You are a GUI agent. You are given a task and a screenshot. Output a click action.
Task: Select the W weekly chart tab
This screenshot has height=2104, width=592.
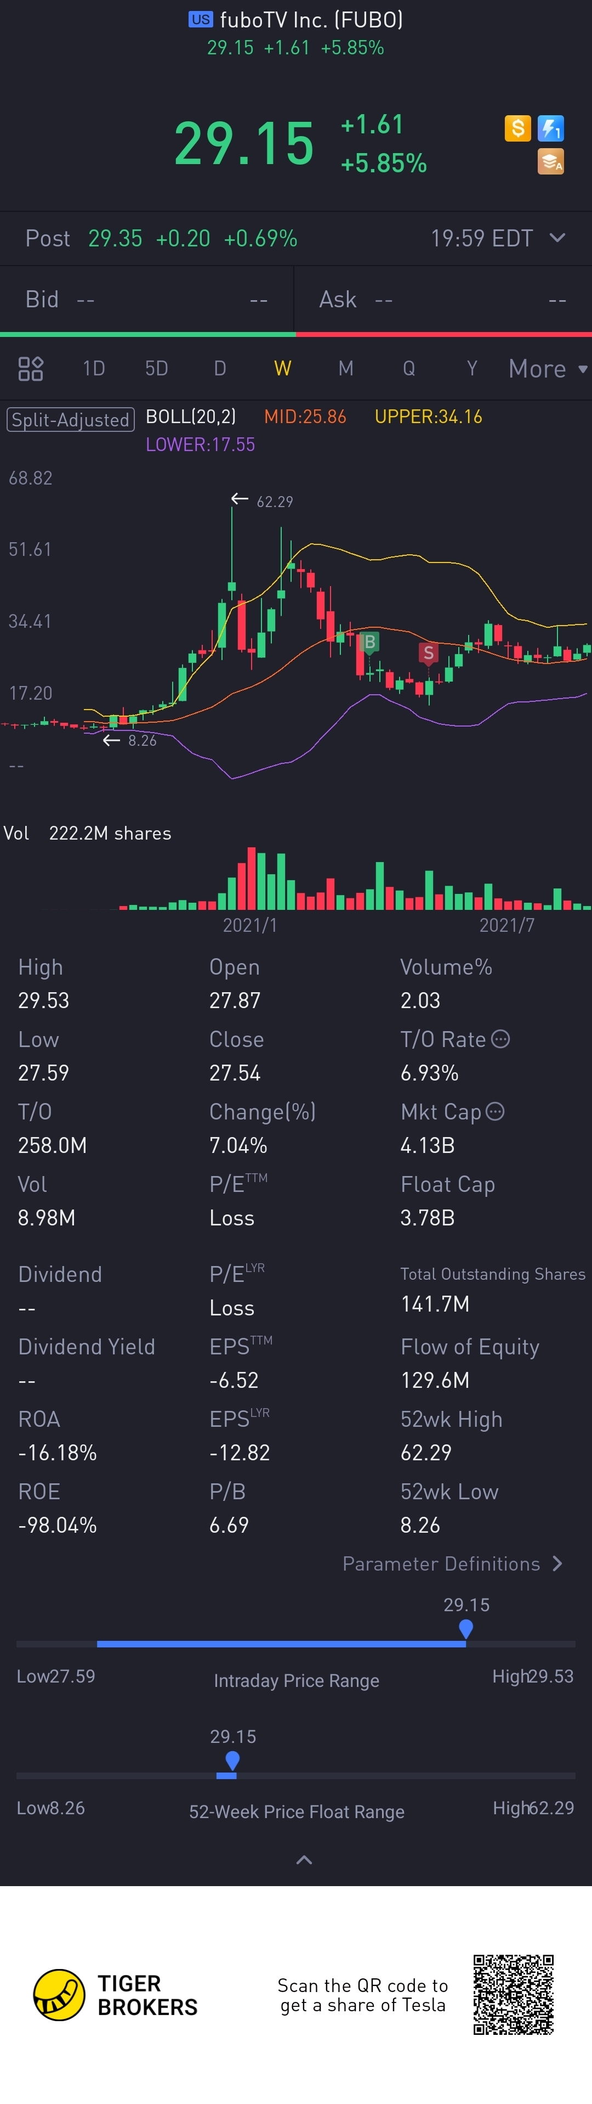283,368
